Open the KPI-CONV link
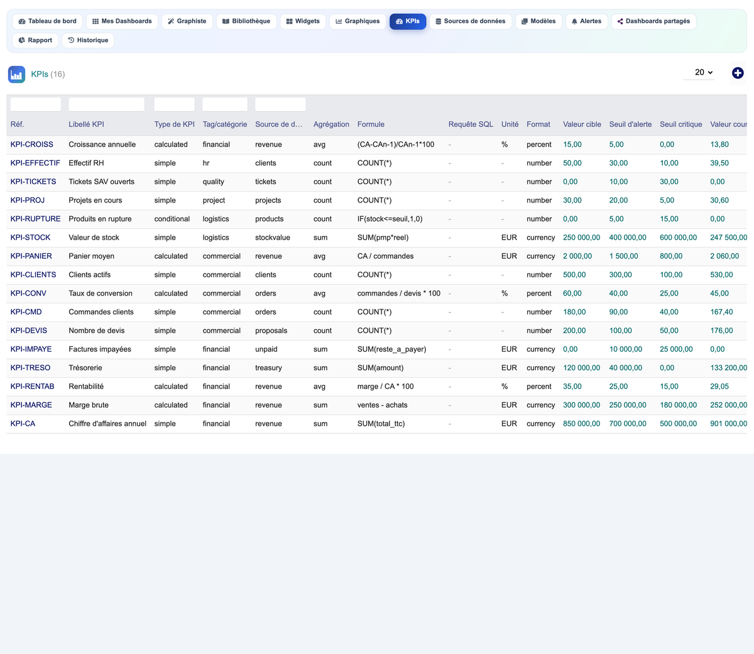The image size is (754, 654). click(28, 294)
